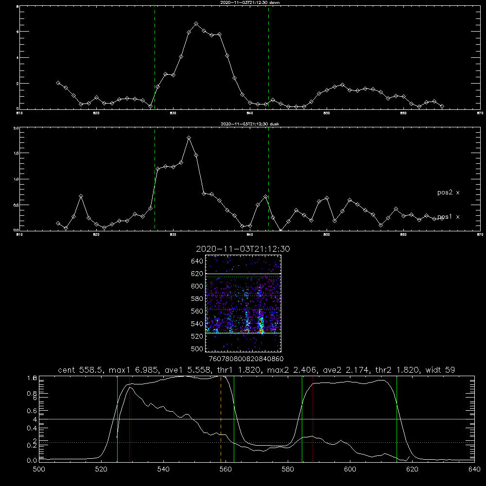This screenshot has width=486, height=486.
Task: Click the 'ave2 2.174' value in stats line
Action: point(346,370)
